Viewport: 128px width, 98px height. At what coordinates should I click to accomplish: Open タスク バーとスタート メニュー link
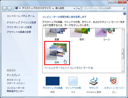pyautogui.click(x=16, y=81)
